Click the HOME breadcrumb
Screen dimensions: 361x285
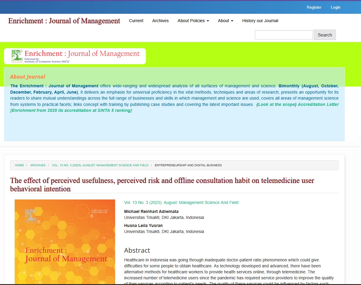point(19,165)
